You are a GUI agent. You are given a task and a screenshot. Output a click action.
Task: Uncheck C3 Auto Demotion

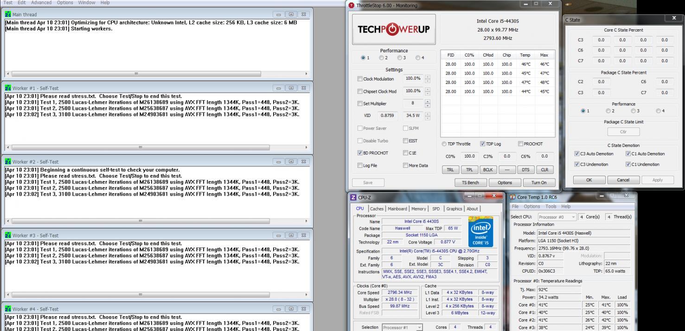[577, 153]
